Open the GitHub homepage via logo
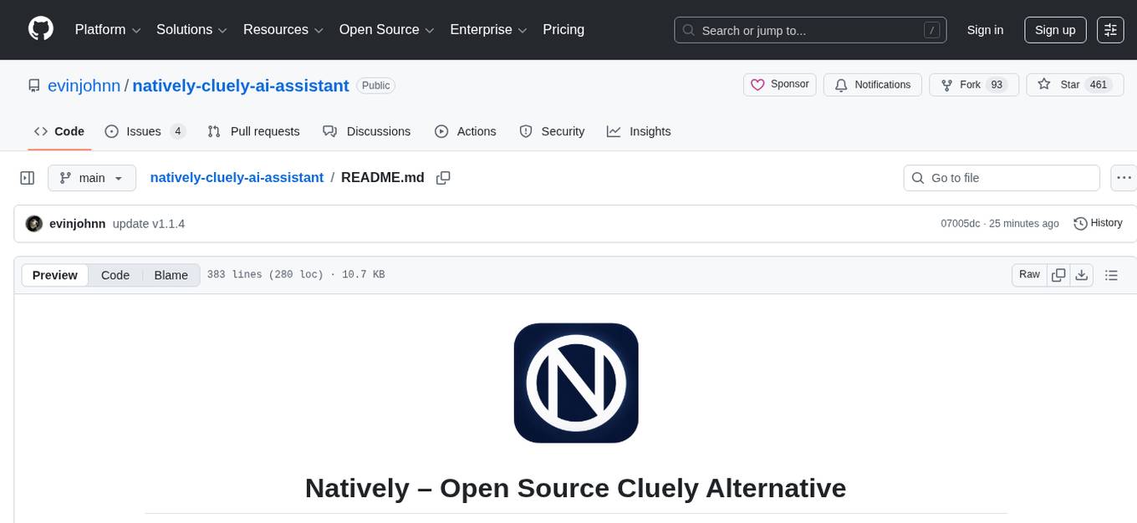The height and width of the screenshot is (523, 1137). click(40, 29)
